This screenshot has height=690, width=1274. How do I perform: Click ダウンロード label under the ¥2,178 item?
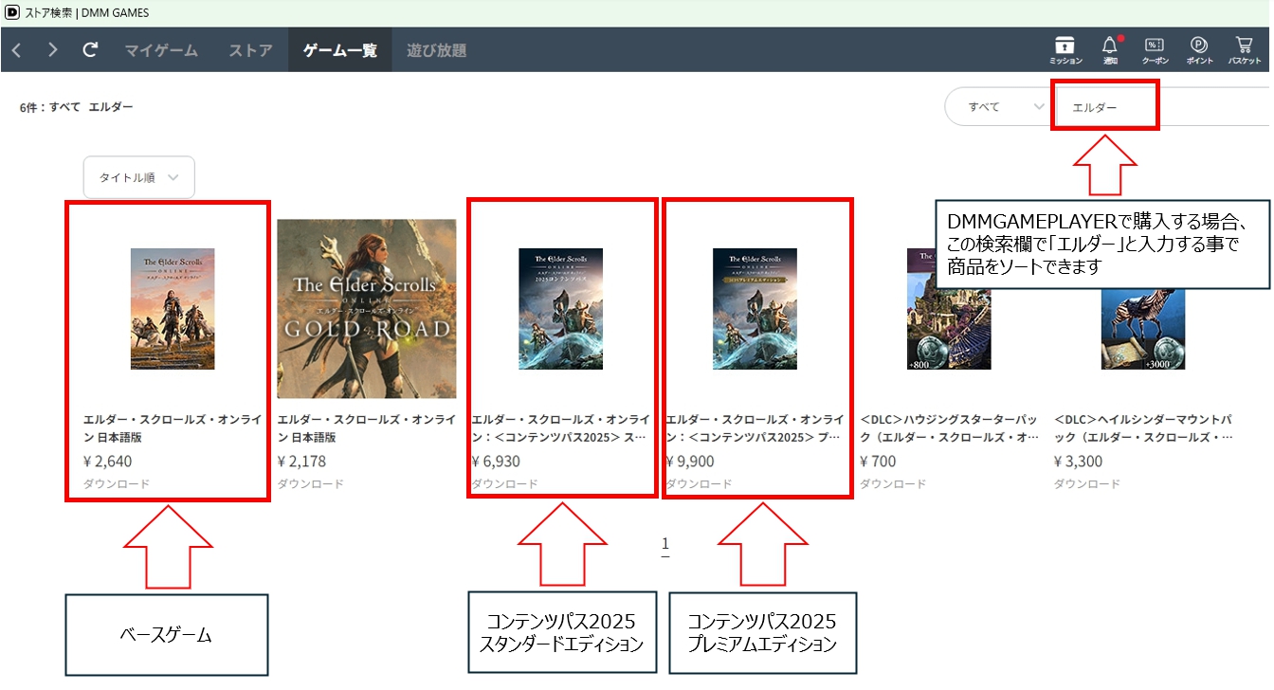tap(310, 483)
